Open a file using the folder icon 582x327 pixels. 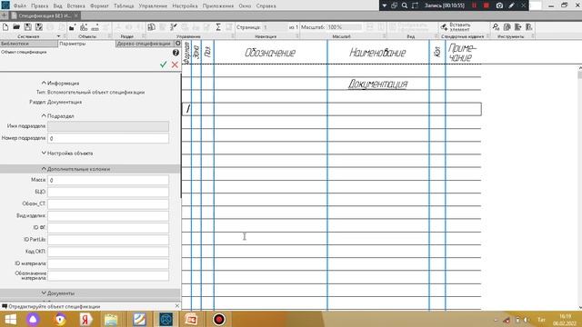pos(16,27)
